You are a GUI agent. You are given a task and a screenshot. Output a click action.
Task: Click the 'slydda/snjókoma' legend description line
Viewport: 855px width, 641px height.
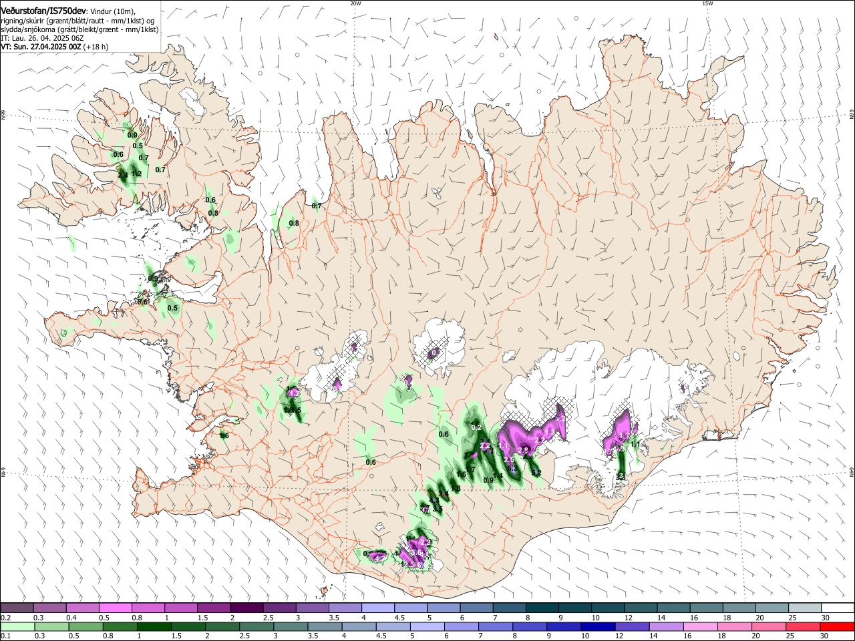(79, 29)
